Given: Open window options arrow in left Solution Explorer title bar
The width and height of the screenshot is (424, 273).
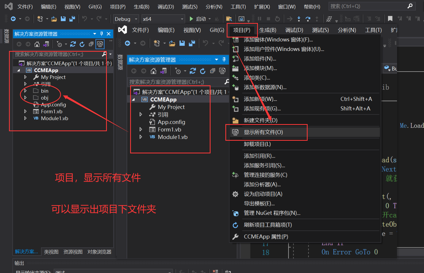Looking at the screenshot, I should (x=95, y=34).
